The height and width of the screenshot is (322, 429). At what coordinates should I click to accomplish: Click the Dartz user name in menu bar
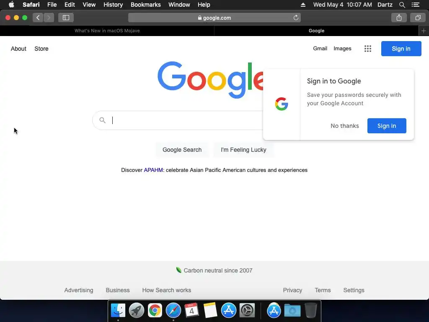(x=385, y=5)
